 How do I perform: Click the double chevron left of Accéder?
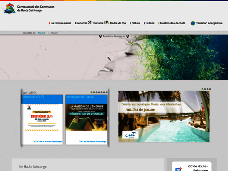coord(100,36)
